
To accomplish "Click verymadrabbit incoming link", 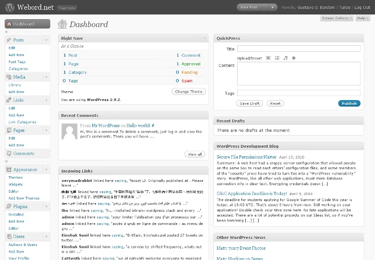I will (77, 181).
